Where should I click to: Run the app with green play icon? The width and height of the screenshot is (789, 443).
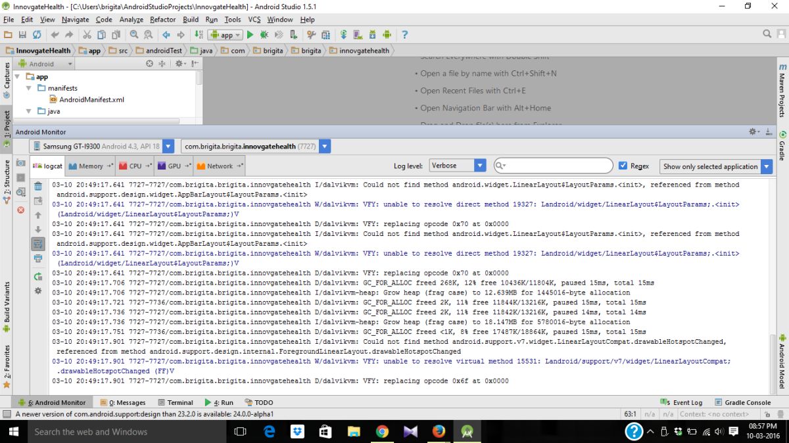(x=251, y=35)
